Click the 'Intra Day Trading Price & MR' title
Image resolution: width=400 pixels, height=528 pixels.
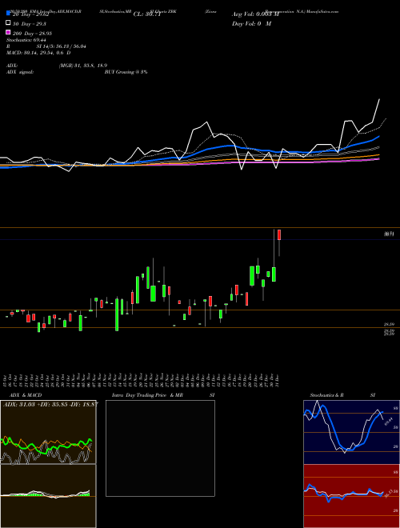pyautogui.click(x=147, y=395)
